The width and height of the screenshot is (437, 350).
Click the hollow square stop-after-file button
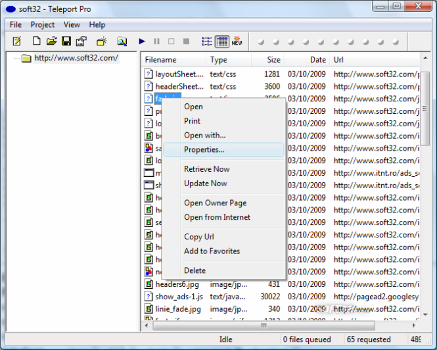171,41
